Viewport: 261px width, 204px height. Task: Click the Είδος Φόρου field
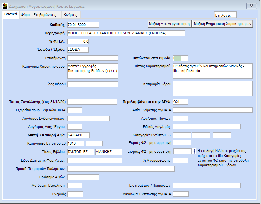pos(93,84)
